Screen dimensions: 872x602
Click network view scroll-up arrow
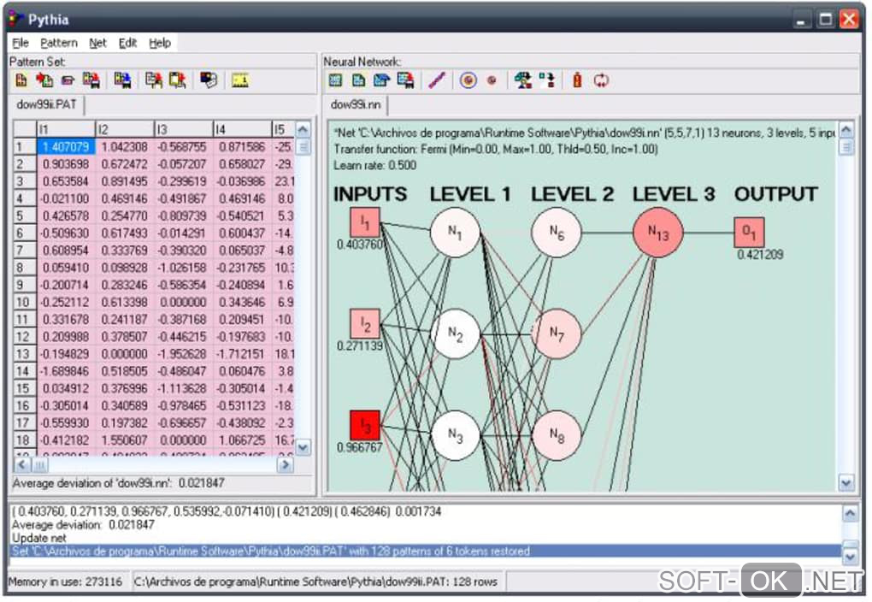(x=845, y=130)
